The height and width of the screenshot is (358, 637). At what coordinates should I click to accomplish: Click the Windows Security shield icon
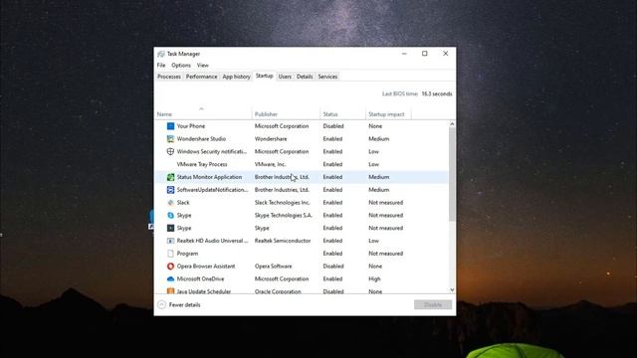coord(170,151)
